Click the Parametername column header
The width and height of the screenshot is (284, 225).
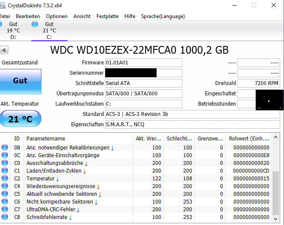[x=78, y=139]
